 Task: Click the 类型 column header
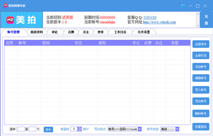175,43
